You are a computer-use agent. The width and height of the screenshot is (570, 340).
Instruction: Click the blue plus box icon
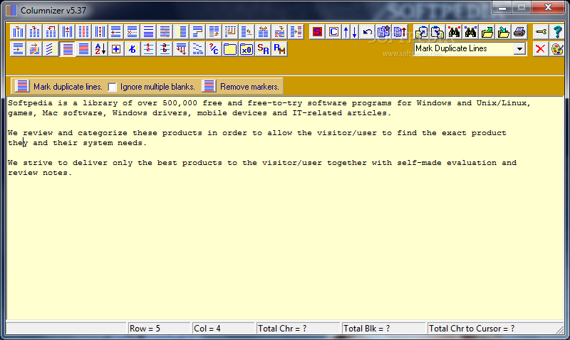point(116,49)
